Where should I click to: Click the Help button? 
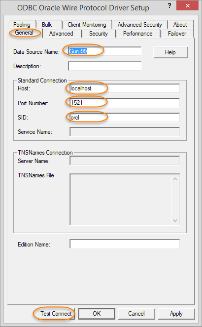(170, 52)
